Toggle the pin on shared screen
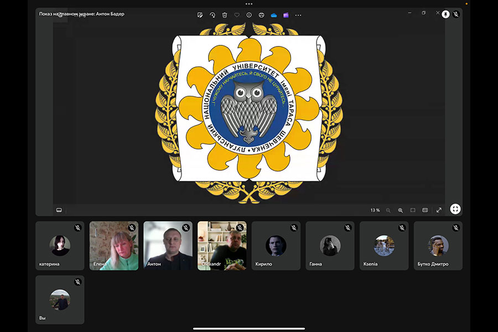498x332 pixels. click(445, 14)
